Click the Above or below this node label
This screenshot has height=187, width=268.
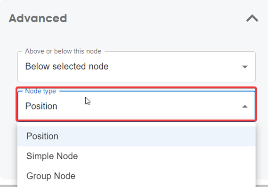point(63,51)
